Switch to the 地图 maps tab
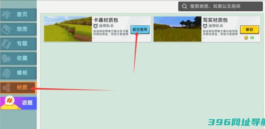 (x=18, y=29)
